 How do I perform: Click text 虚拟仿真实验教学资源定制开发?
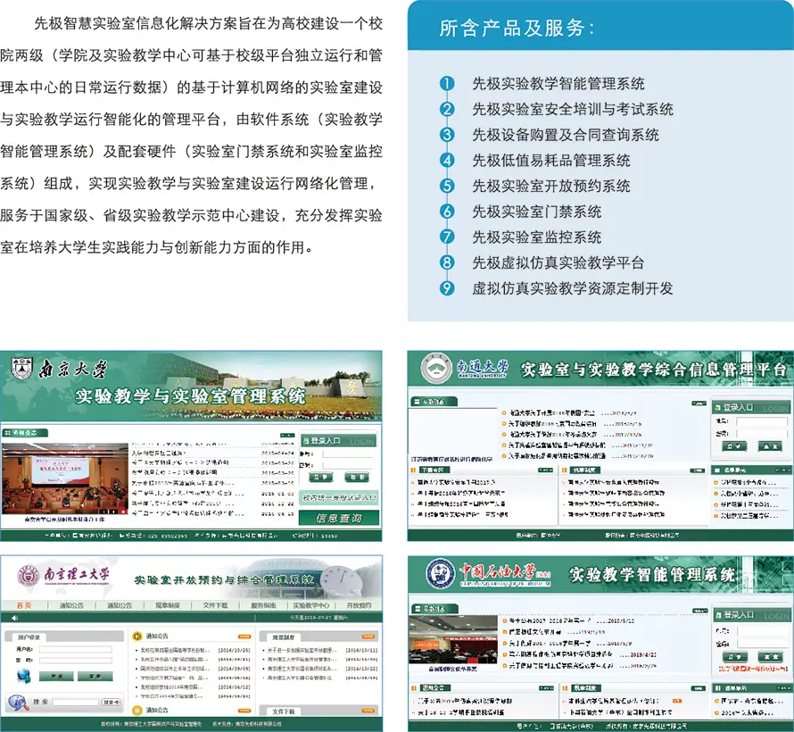573,288
